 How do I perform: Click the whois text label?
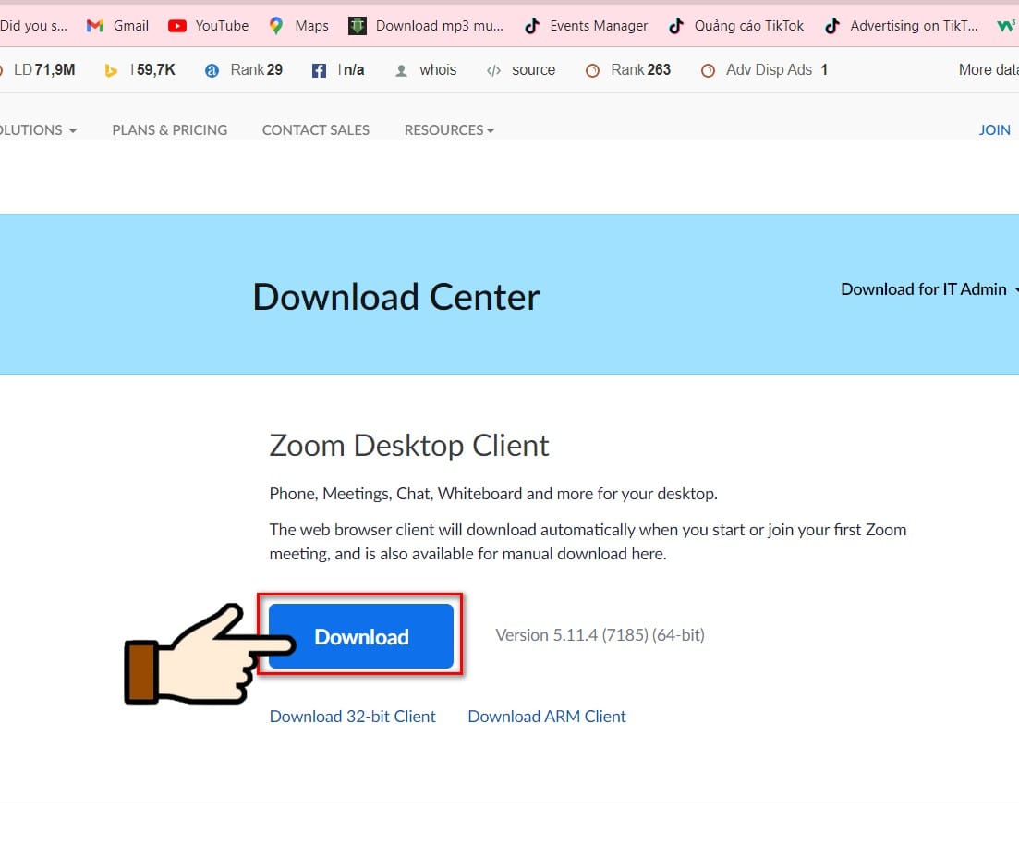click(x=438, y=69)
